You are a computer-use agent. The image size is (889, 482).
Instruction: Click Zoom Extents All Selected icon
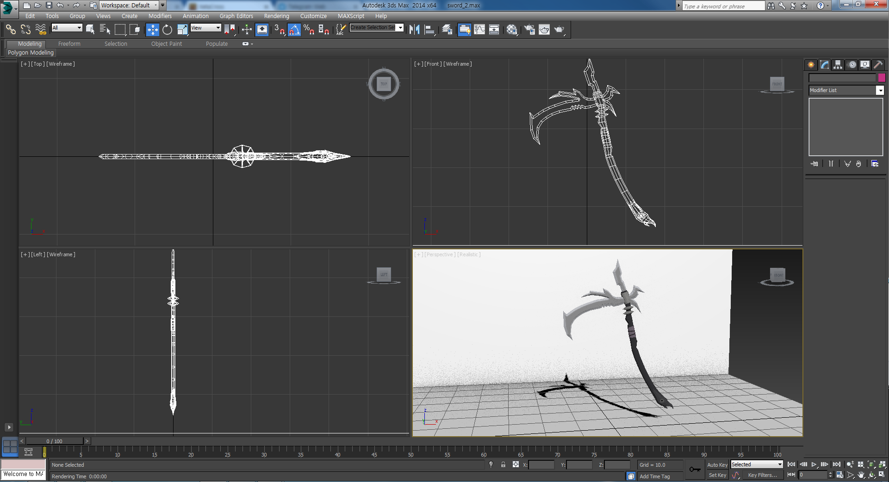tap(882, 464)
